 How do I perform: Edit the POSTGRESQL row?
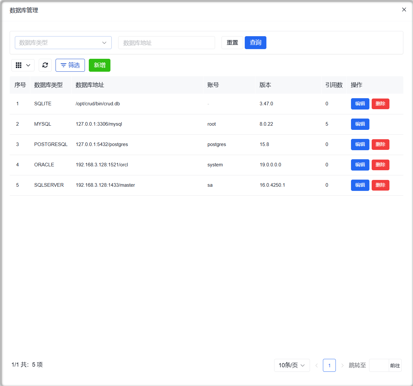click(x=360, y=144)
